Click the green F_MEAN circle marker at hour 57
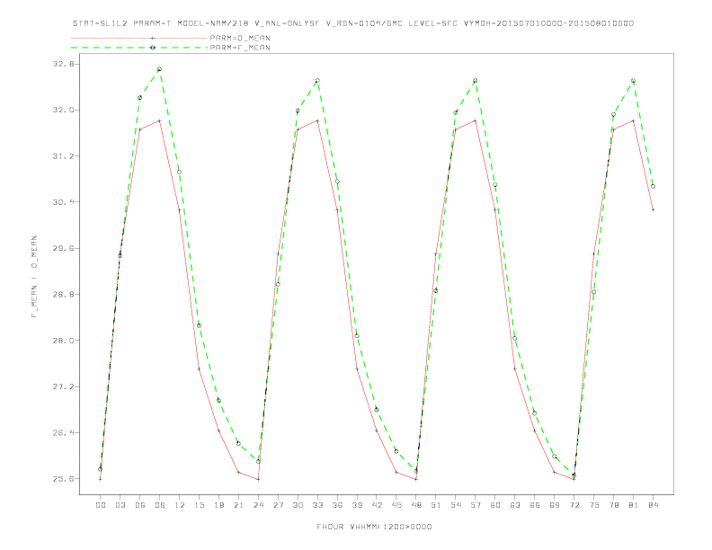 (476, 80)
